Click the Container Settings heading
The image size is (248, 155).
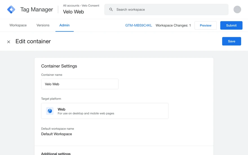tap(59, 66)
